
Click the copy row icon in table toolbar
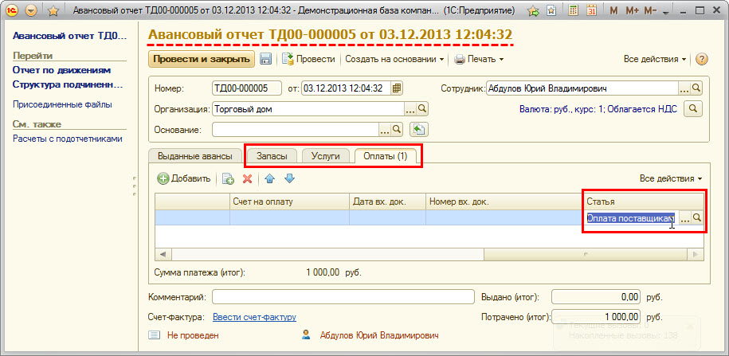(228, 178)
